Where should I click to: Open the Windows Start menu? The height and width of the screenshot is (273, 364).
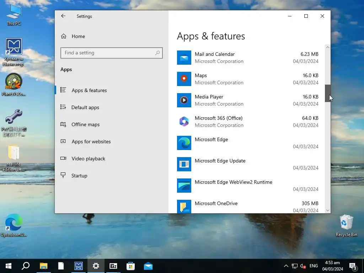pyautogui.click(x=9, y=266)
